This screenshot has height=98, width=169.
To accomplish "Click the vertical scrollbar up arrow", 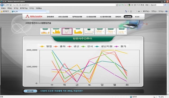I will (x=168, y=15).
